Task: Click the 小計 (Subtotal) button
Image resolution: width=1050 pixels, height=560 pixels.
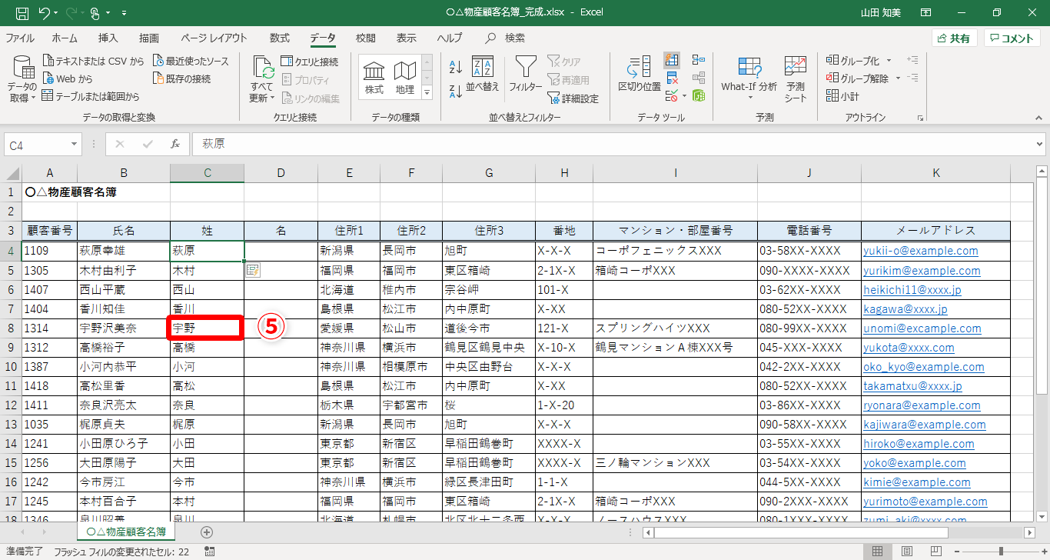Action: point(842,96)
